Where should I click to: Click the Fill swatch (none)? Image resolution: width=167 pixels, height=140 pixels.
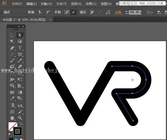coord(12,126)
